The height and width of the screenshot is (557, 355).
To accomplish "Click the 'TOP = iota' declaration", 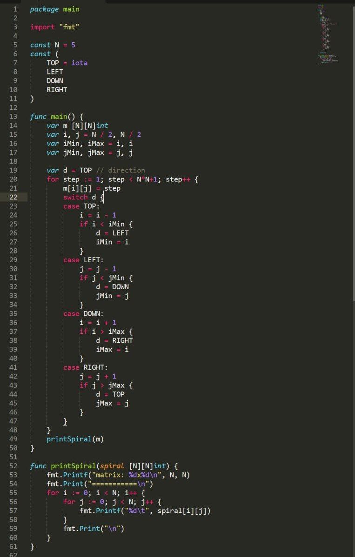I will [x=67, y=63].
